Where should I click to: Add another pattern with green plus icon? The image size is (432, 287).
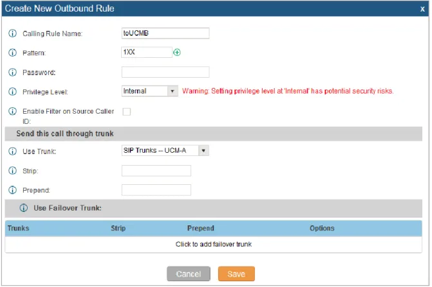tap(177, 52)
